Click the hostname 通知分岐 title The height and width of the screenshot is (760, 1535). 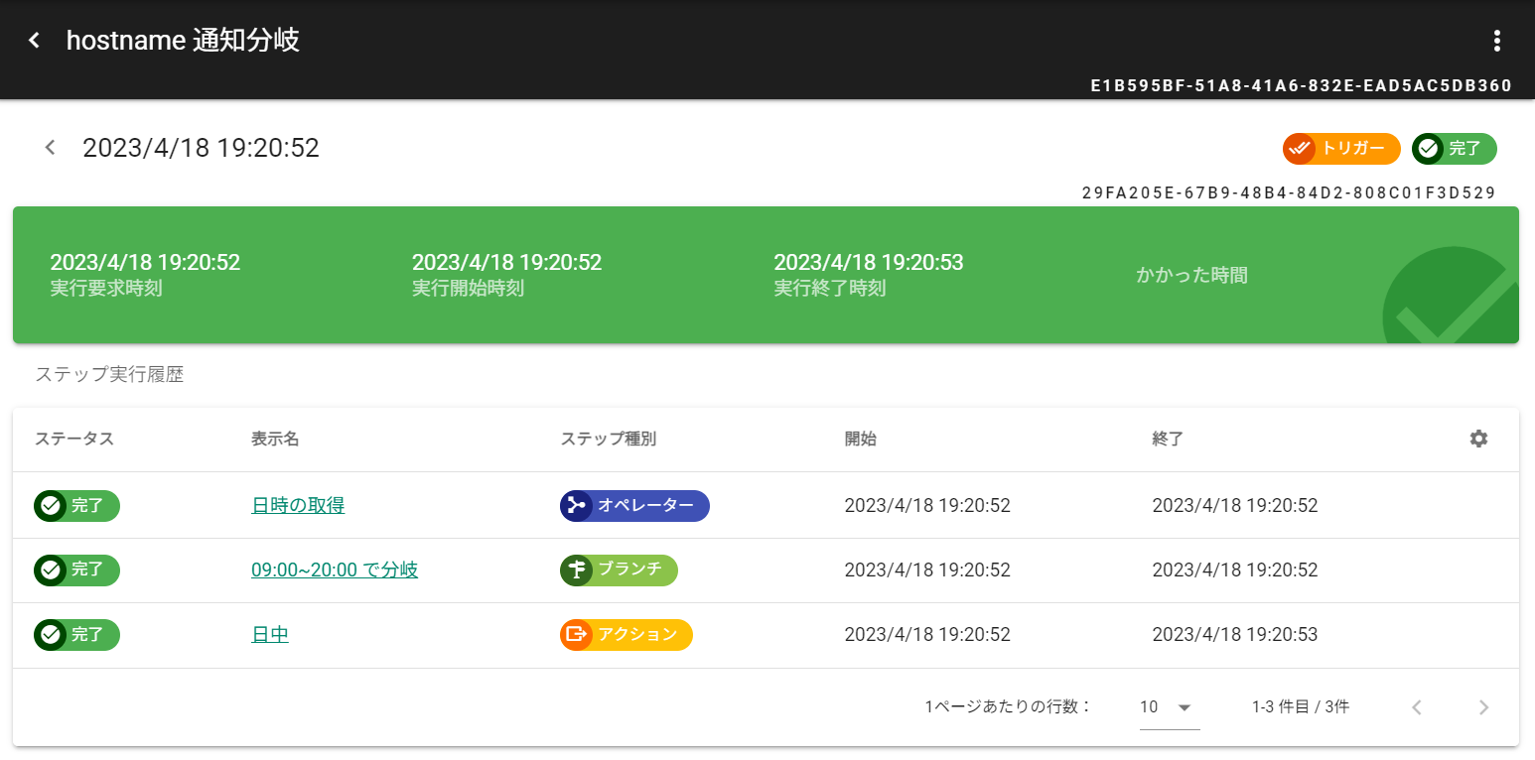(x=183, y=41)
